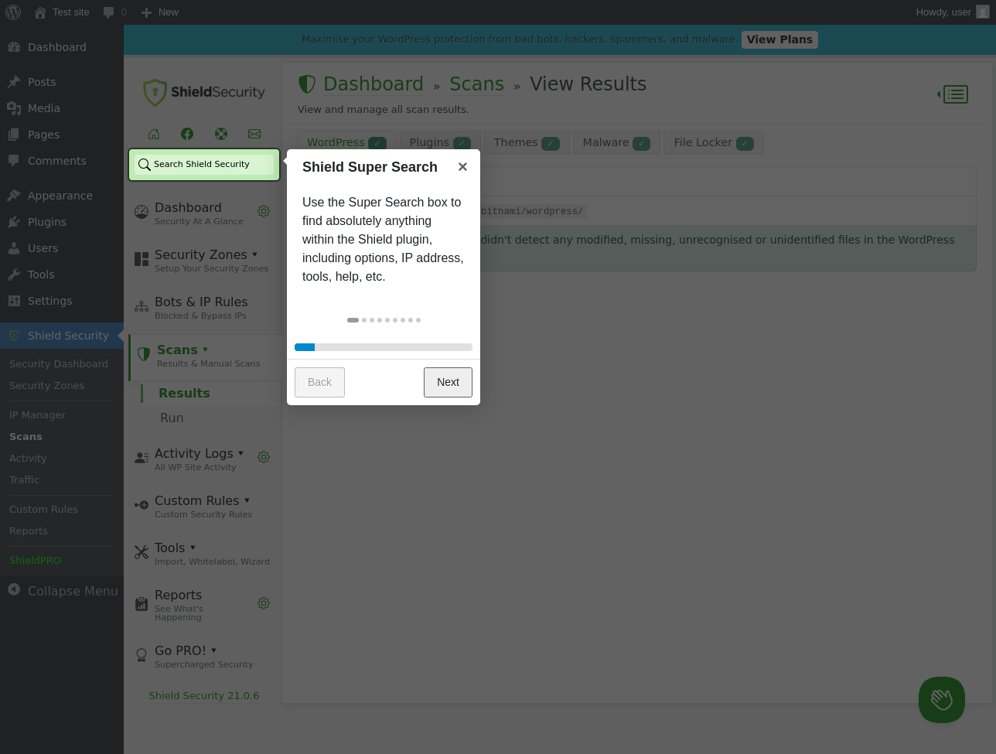Open the comments bubble in the admin bar
Screen dimensions: 996x754
[x=115, y=12]
